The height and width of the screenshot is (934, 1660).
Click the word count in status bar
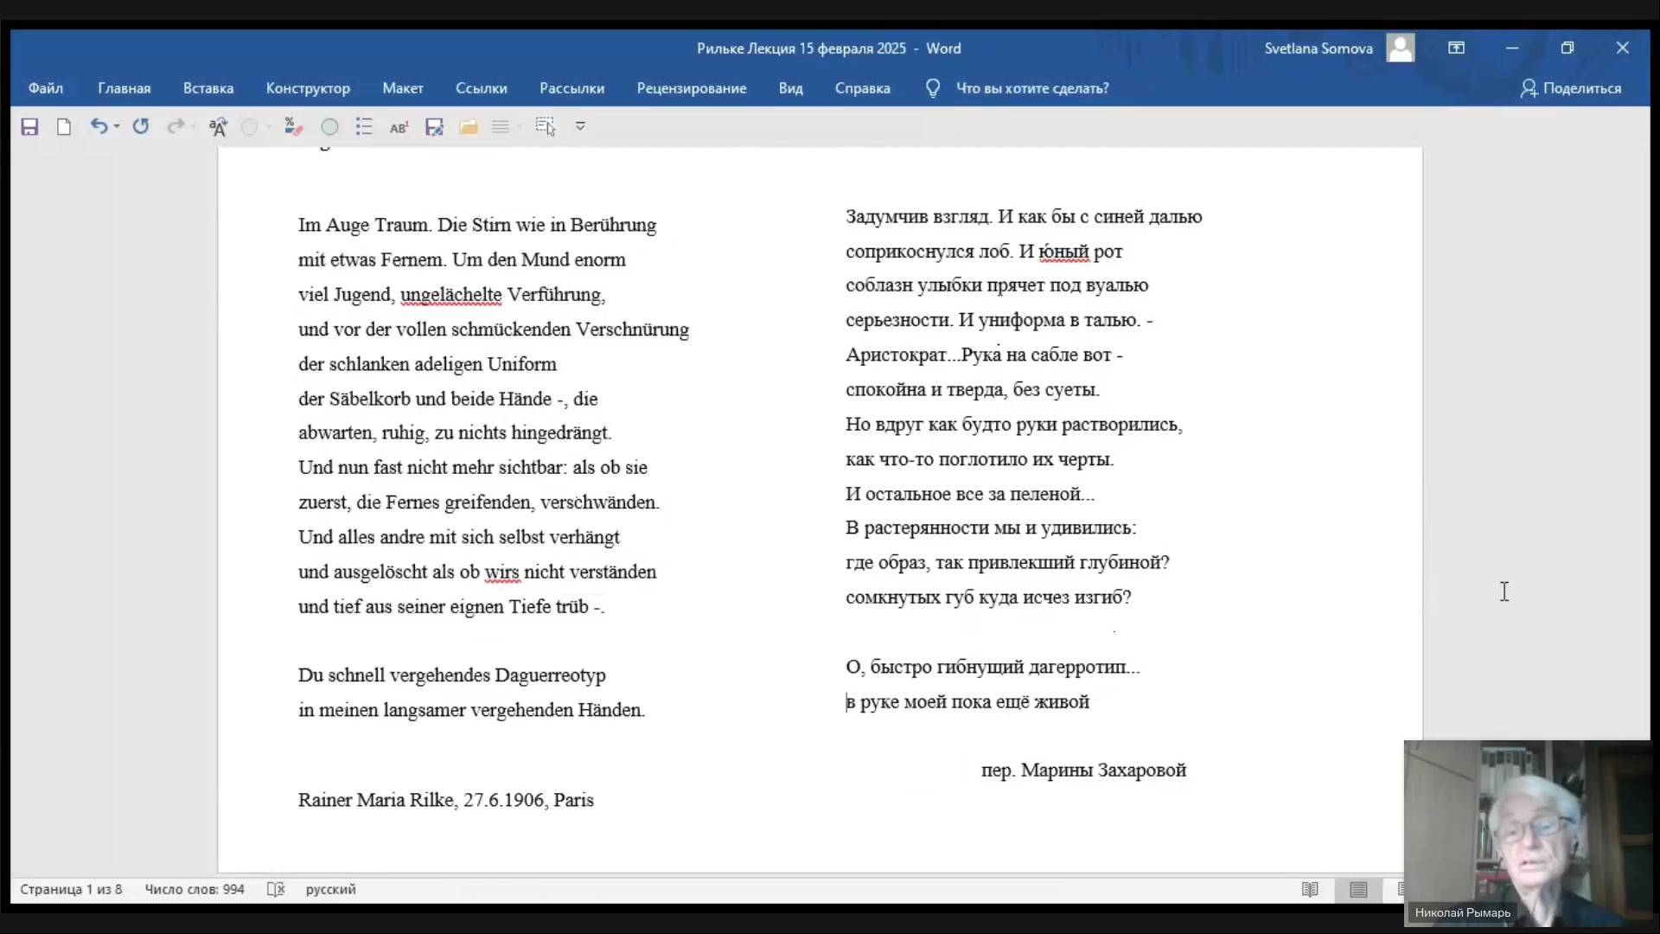pos(195,889)
